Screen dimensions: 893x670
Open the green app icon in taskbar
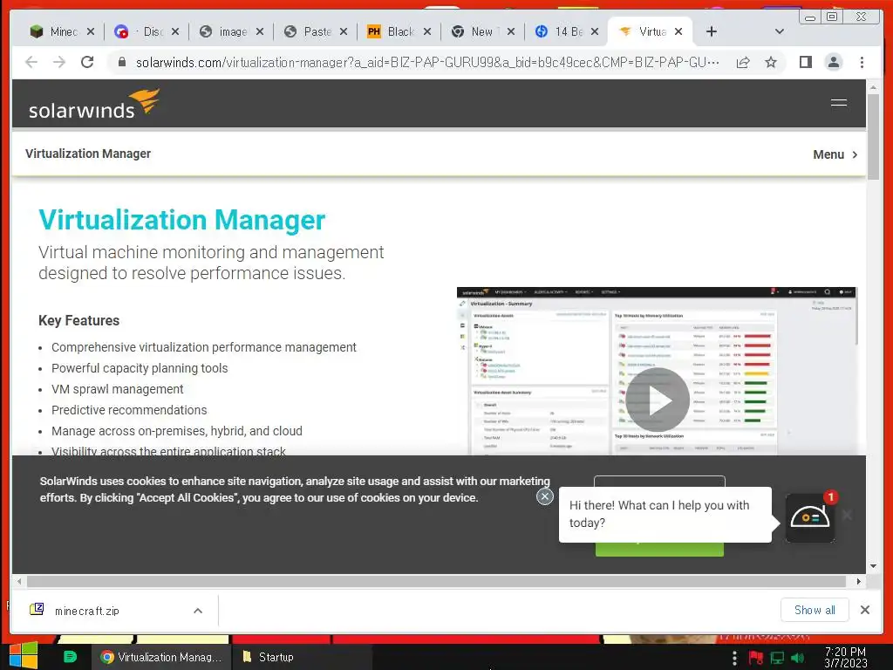pos(70,657)
